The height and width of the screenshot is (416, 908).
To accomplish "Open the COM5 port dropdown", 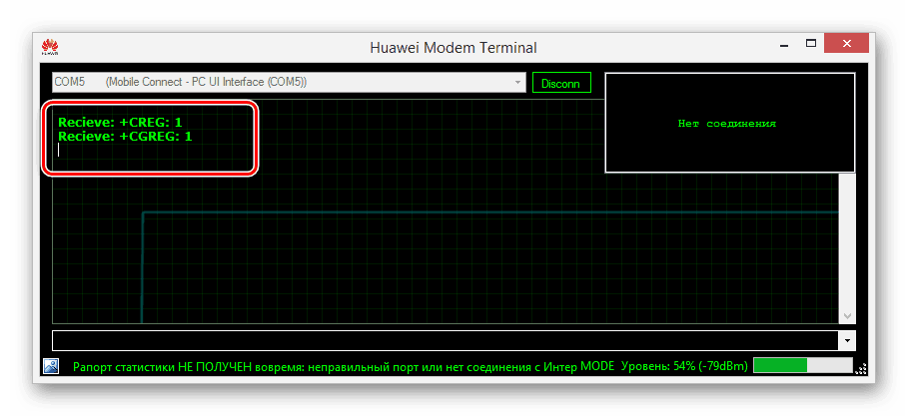I will pos(517,83).
